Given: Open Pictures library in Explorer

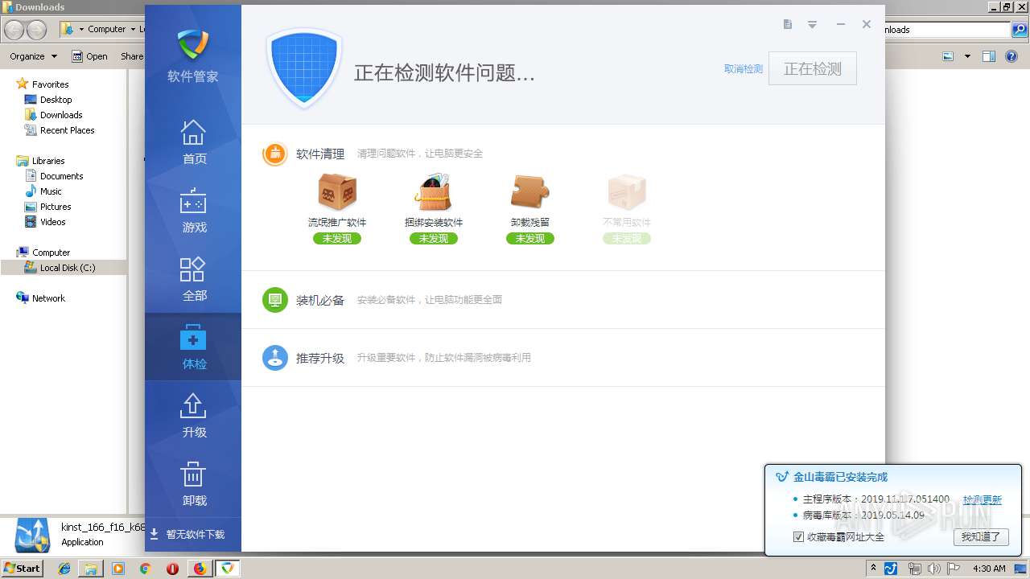Looking at the screenshot, I should tap(56, 207).
